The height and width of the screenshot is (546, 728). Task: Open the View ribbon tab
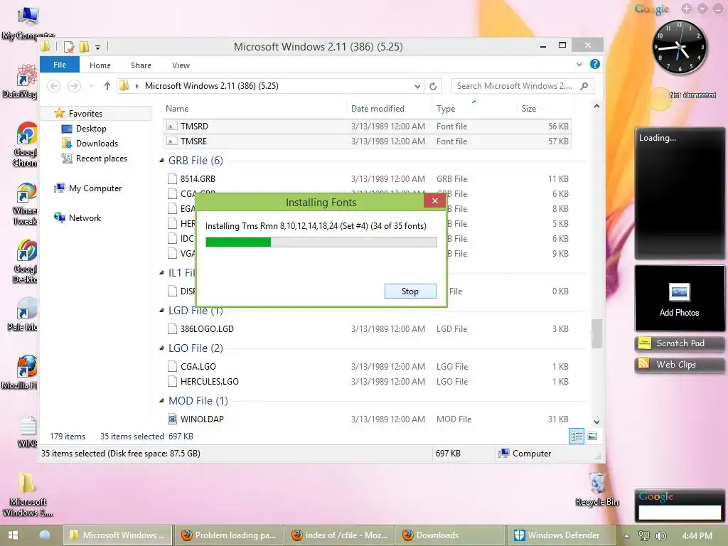(181, 65)
